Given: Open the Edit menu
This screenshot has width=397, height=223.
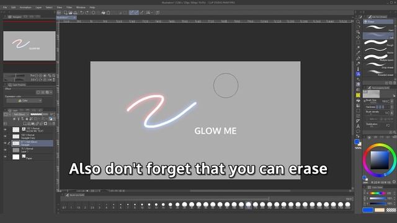Looking at the screenshot, I should [x=14, y=7].
